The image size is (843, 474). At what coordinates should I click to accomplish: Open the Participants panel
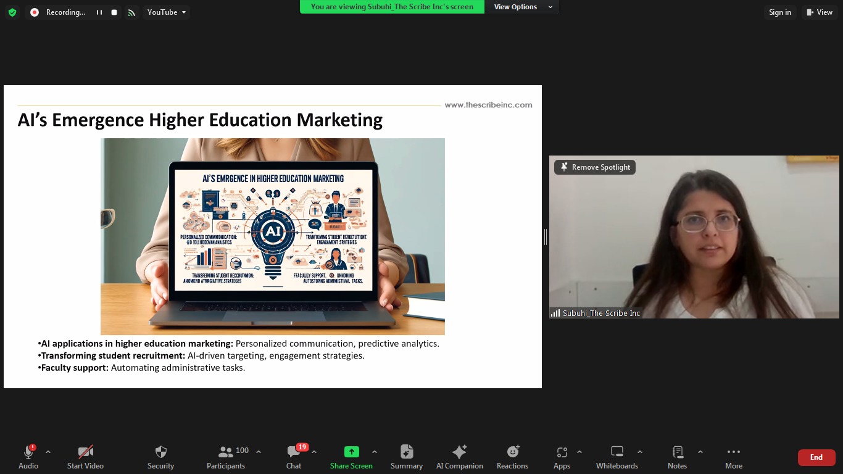click(x=226, y=457)
